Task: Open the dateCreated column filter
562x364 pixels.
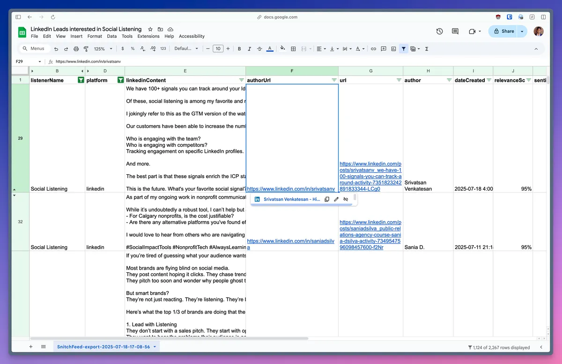Action: click(x=489, y=80)
